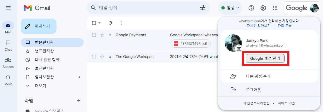Open the Google apps grid
This screenshot has width=323, height=112.
point(275,8)
